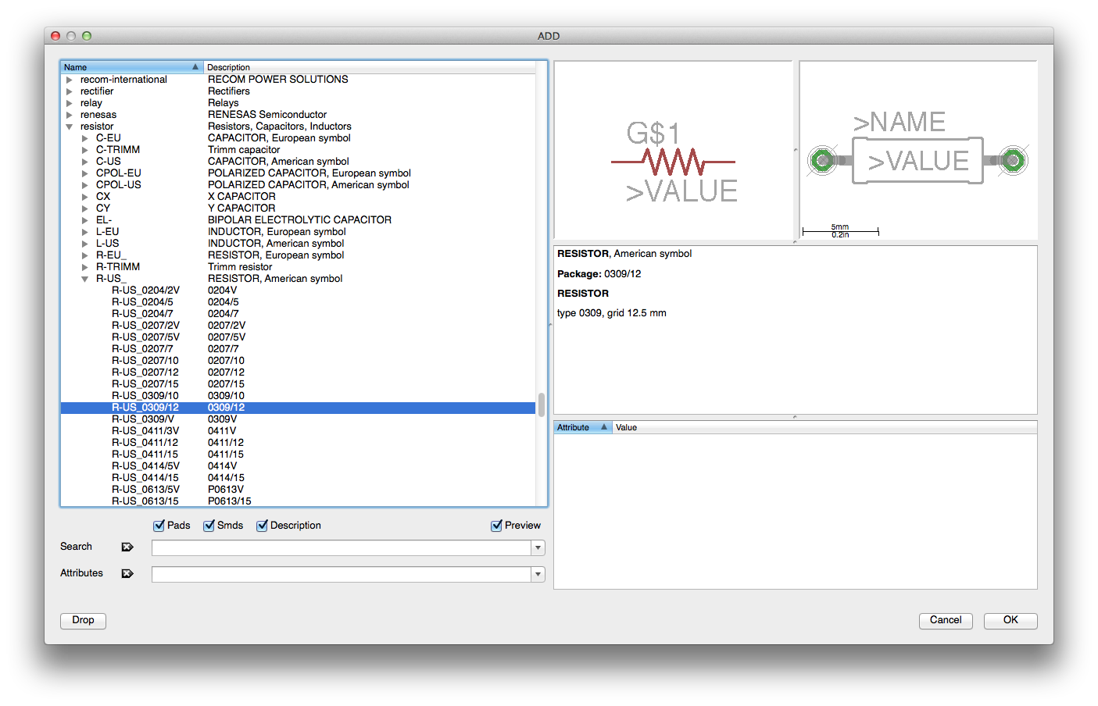Click the Attributes label arrow icon

coord(127,573)
